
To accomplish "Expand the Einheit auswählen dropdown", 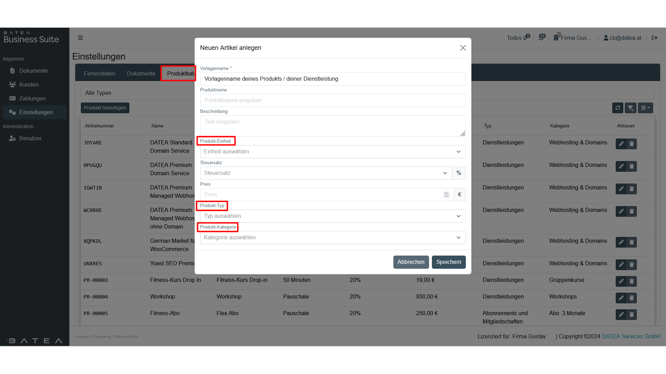I will coord(332,152).
